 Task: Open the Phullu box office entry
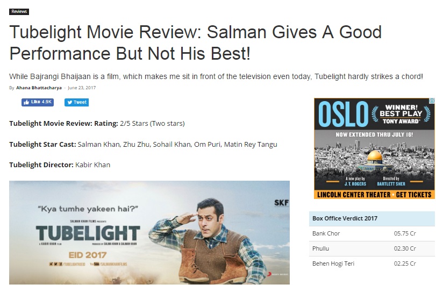point(320,248)
